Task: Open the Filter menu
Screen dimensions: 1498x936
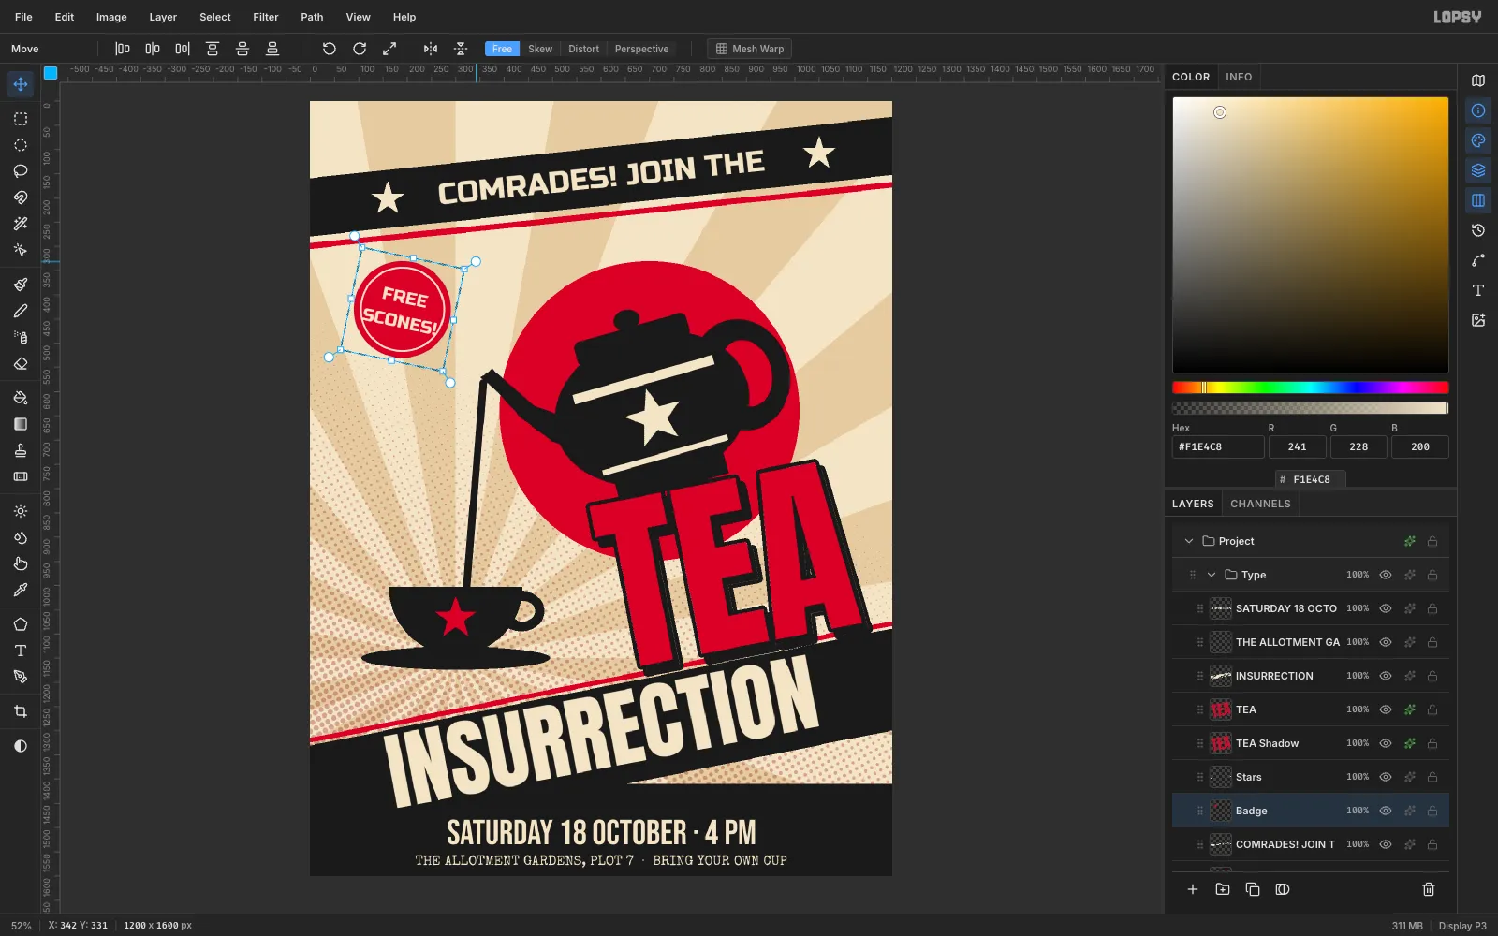Action: click(266, 17)
